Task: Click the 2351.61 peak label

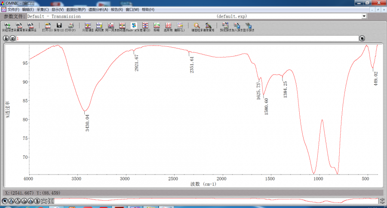Action: pos(192,65)
